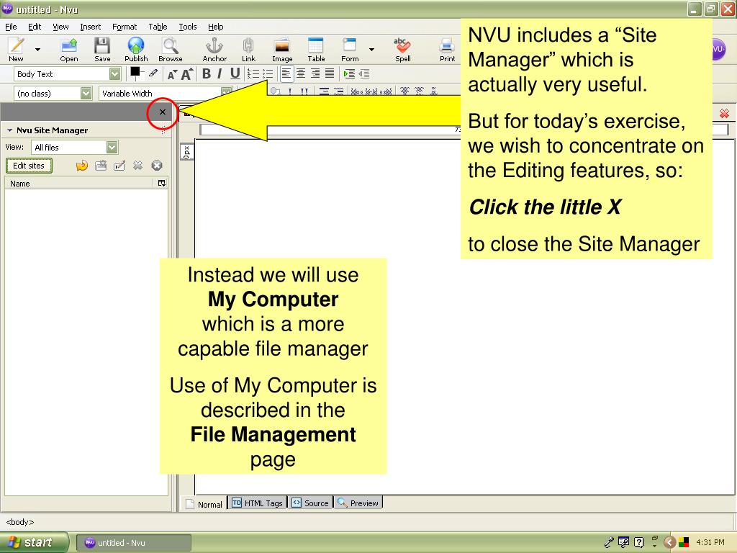Select the align right button
737x553 pixels.
click(315, 73)
